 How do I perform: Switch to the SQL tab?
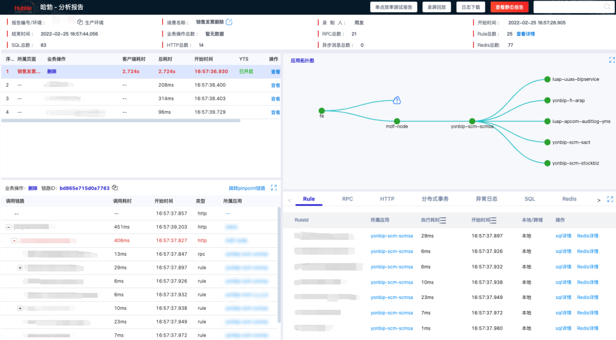click(529, 199)
